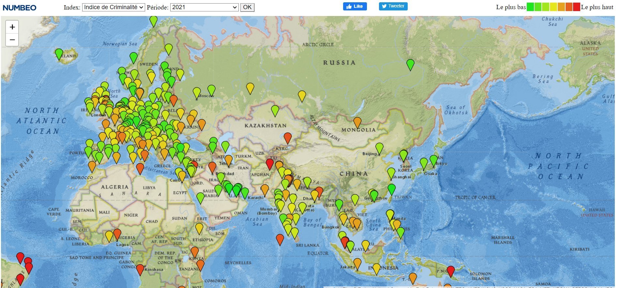621x288 pixels.
Task: Click the orange marker over Kenya
Action: 195,252
